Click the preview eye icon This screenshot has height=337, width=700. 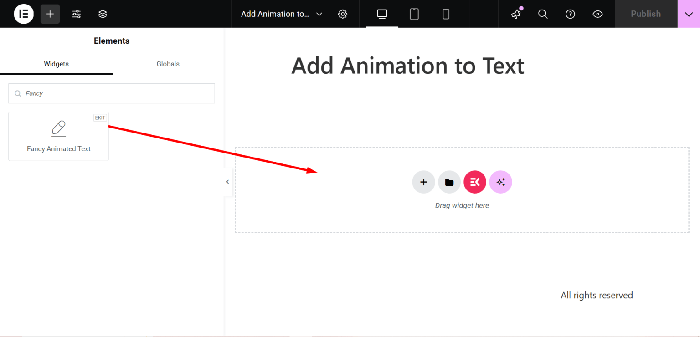[x=597, y=14]
